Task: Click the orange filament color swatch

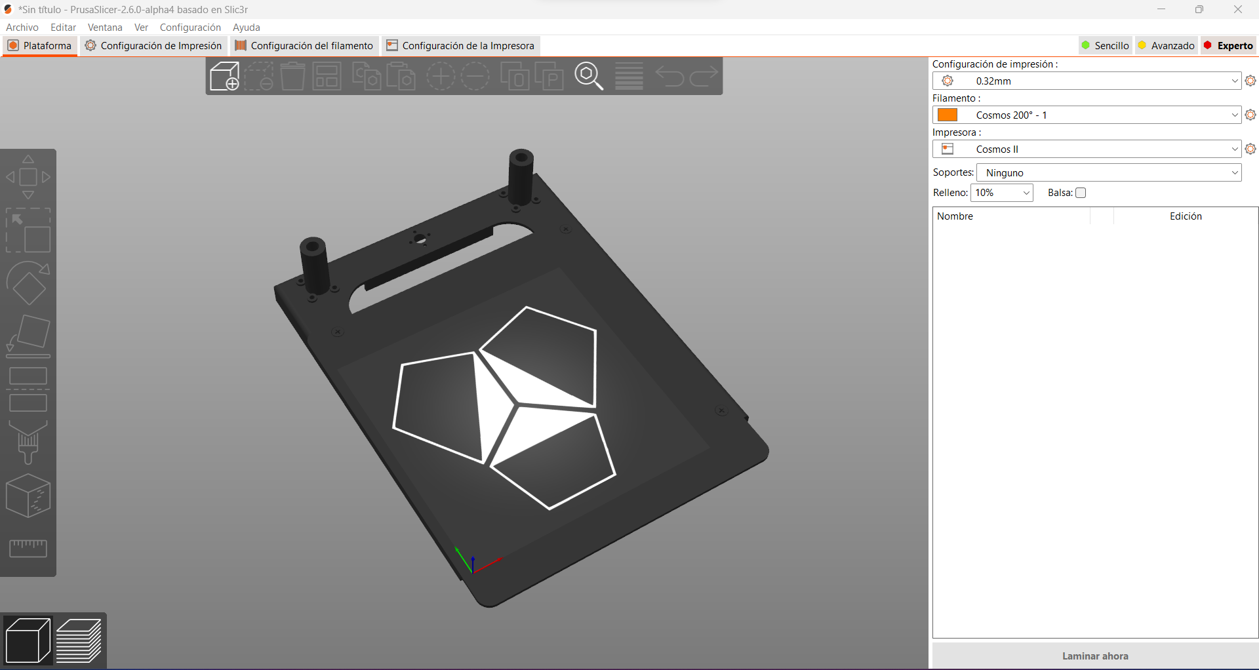Action: (x=948, y=115)
